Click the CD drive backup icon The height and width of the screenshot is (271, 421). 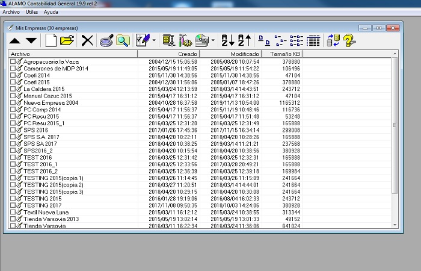(x=202, y=40)
